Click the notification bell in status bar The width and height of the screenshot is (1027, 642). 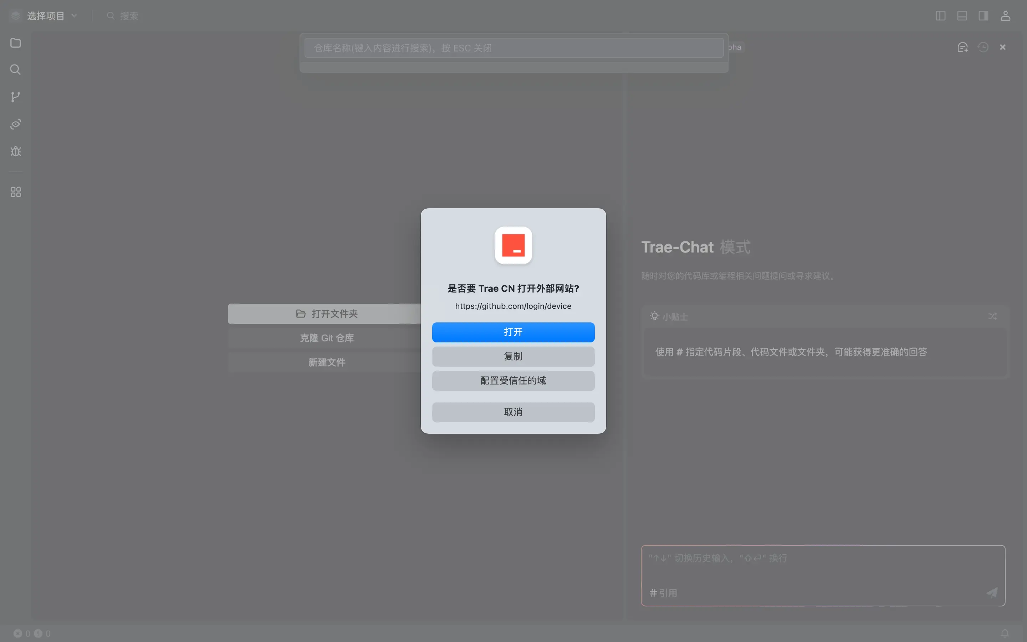pyautogui.click(x=1005, y=633)
